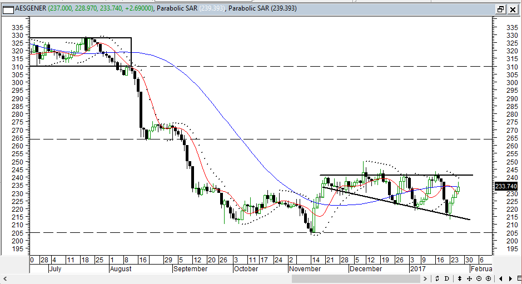Click the 'November' month label on time axis
Viewport: 522px width, 284px height.
[305, 268]
